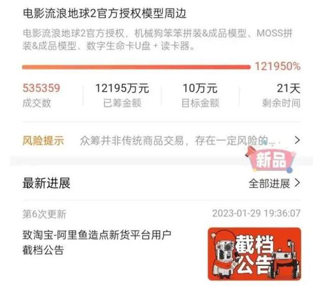Click the update timestamp 2023-01-29 19:36:07
The height and width of the screenshot is (286, 336).
coord(256,213)
